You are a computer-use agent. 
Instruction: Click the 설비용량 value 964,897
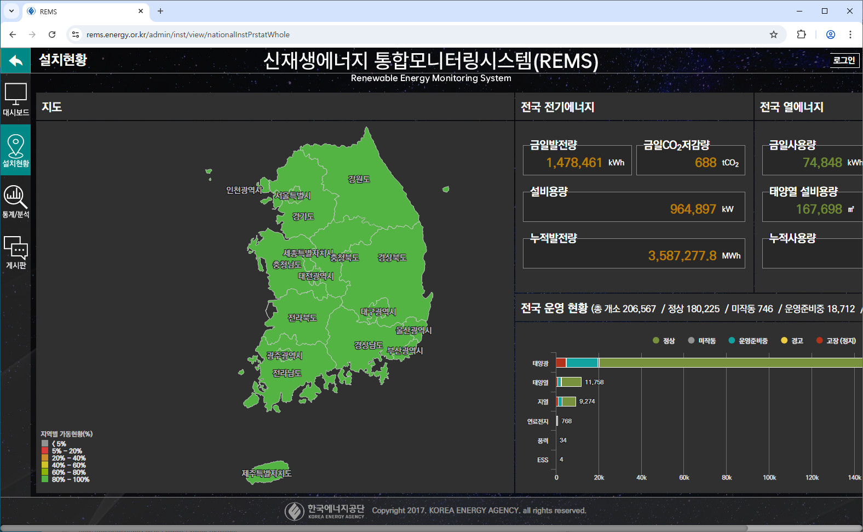click(693, 209)
